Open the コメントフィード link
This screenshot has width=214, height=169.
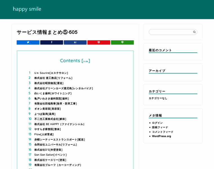[162, 132]
